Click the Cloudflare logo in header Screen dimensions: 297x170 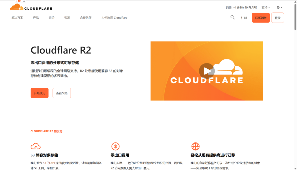(x=26, y=7)
